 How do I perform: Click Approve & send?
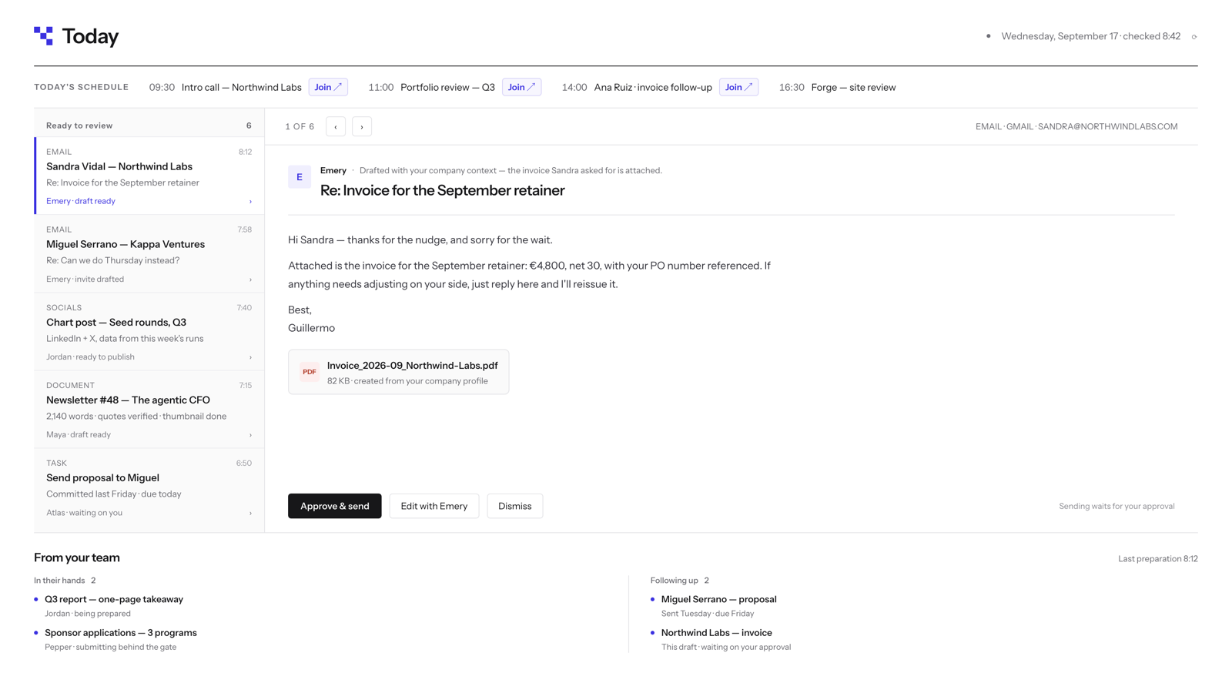coord(335,506)
